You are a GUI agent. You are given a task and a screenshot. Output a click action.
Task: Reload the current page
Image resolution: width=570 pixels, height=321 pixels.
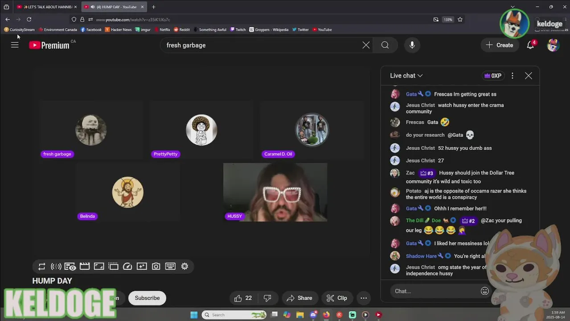pyautogui.click(x=29, y=20)
